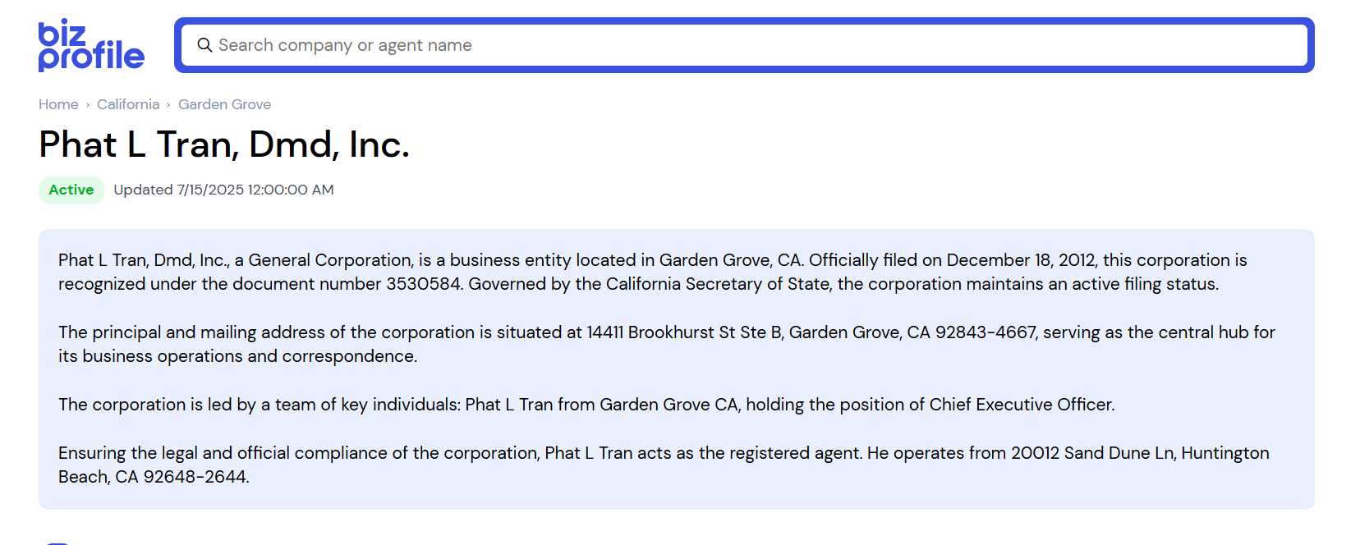Click the chevron separator after Home
Viewport: 1360px width, 545px height.
click(x=88, y=105)
